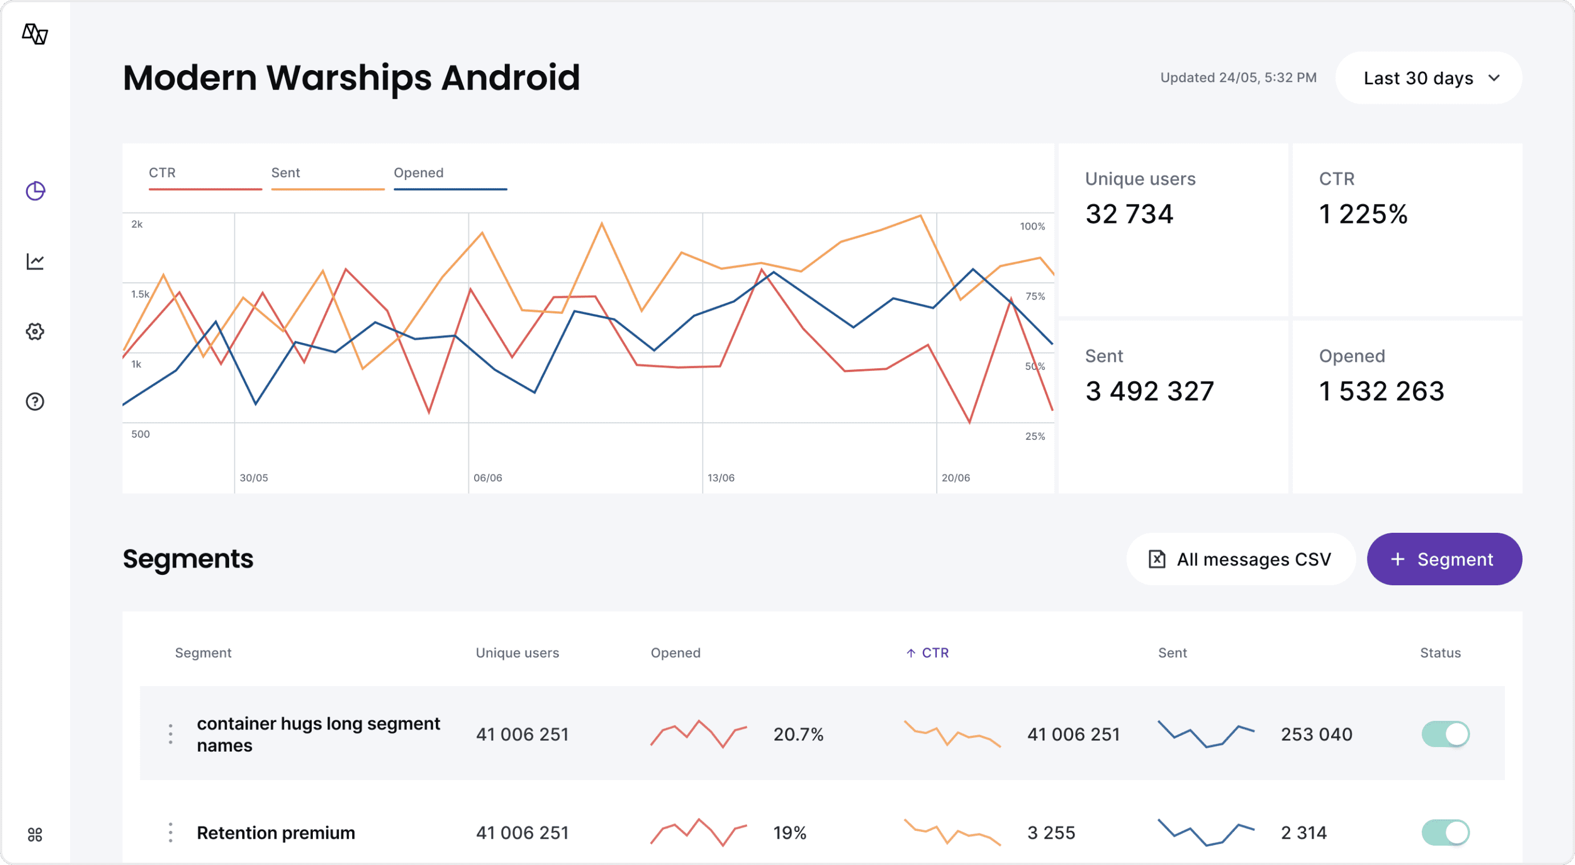Click the 13/06 date label on chart
The width and height of the screenshot is (1575, 865).
[x=721, y=478]
